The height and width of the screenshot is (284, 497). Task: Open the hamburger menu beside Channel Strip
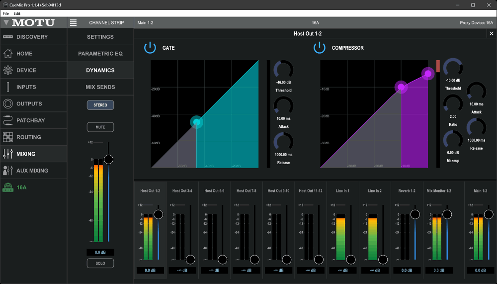pyautogui.click(x=74, y=23)
